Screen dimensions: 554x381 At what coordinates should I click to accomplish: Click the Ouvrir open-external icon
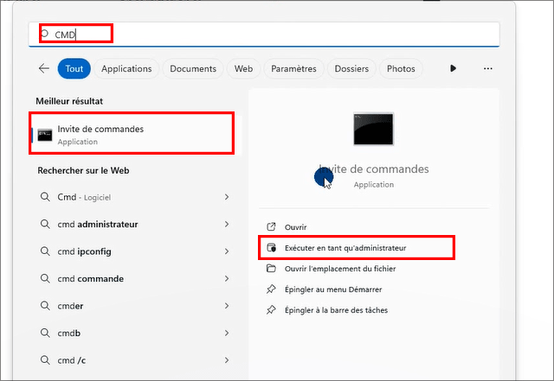(271, 226)
